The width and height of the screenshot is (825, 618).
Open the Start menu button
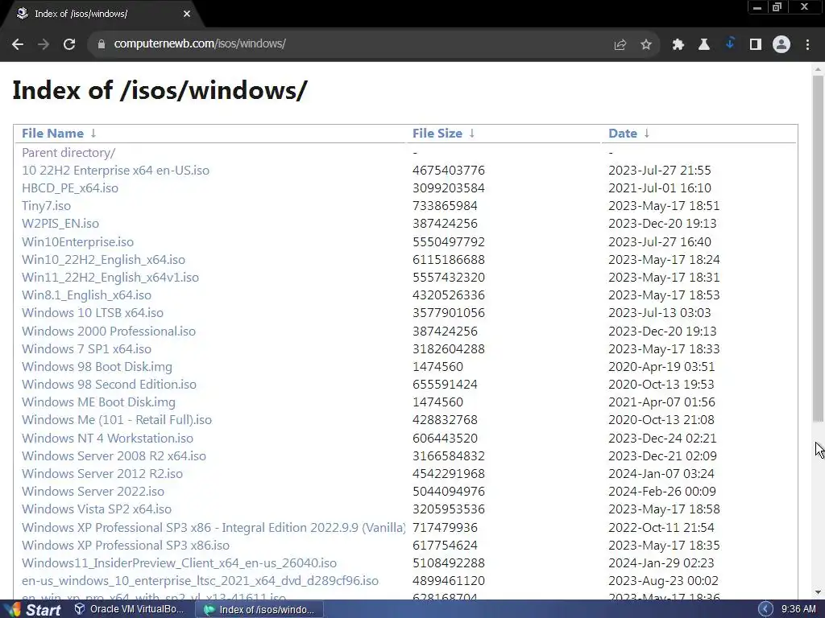point(31,609)
